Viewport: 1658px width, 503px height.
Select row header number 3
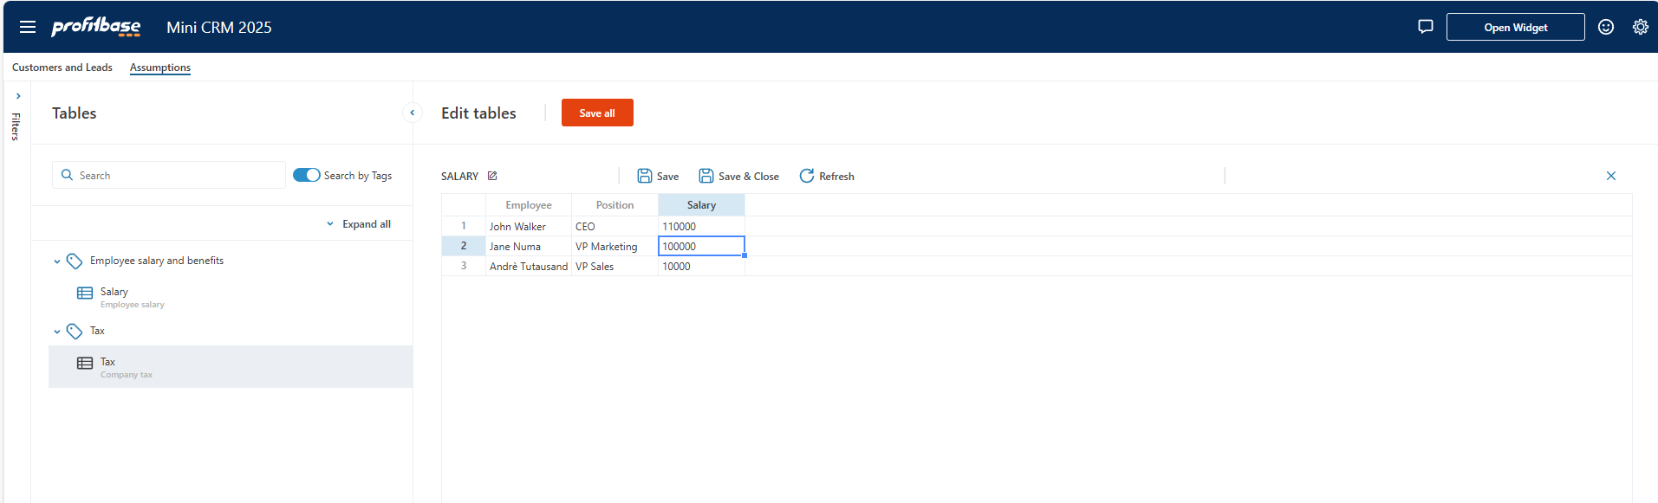point(464,266)
